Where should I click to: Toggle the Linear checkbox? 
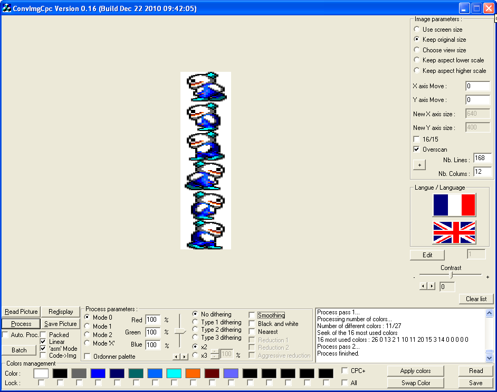coord(43,341)
